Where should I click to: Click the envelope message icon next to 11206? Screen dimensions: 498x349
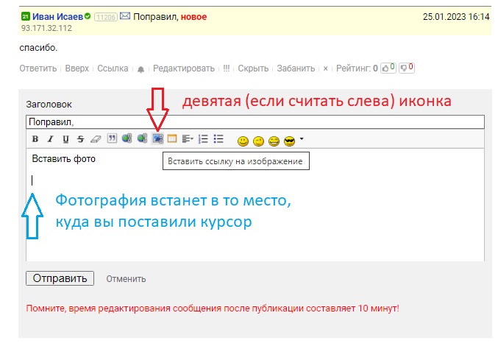click(125, 16)
